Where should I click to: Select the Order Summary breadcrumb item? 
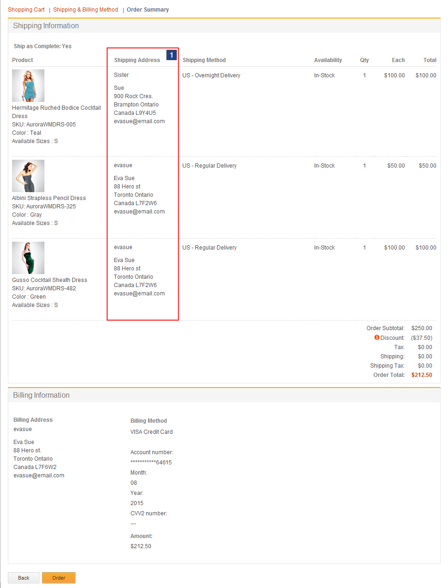coord(148,9)
